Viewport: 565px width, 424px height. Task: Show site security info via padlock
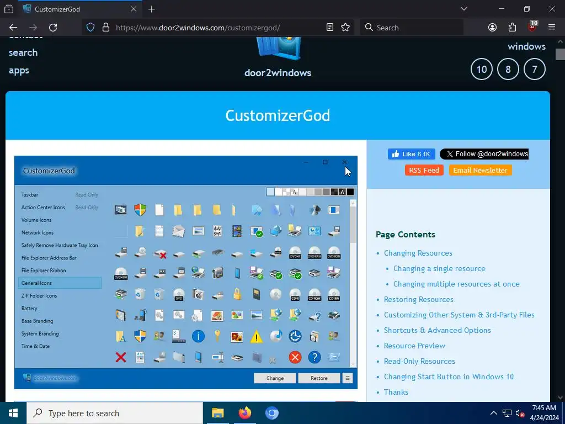105,28
